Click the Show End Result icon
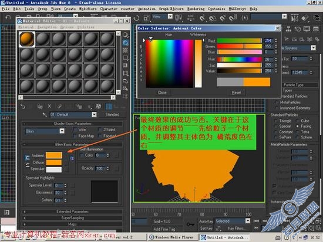Screen dimensions: 323x242 pyautogui.click(x=109, y=106)
